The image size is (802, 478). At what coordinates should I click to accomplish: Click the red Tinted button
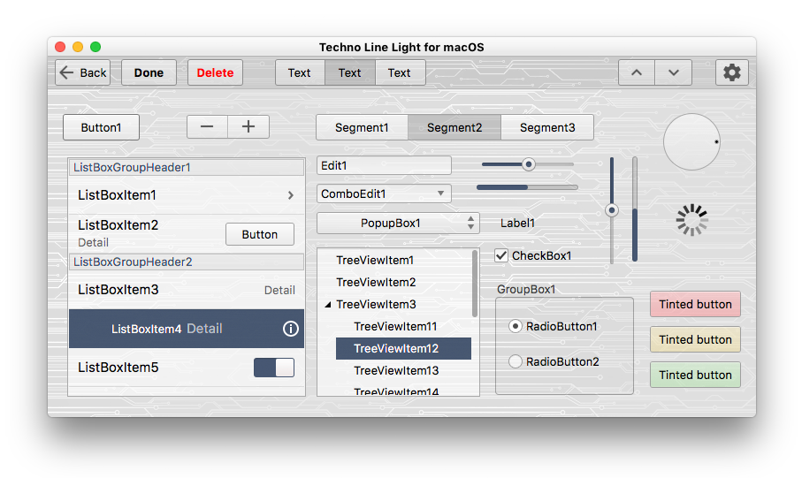click(695, 304)
